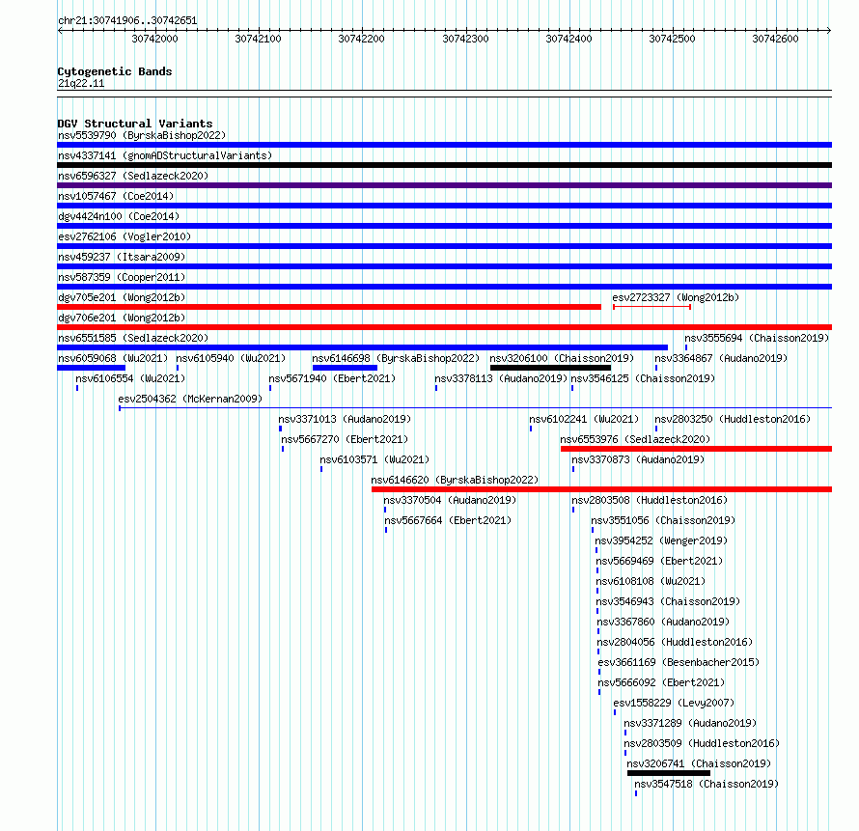Click the nsv1057467 (Coe2014) label

point(116,196)
